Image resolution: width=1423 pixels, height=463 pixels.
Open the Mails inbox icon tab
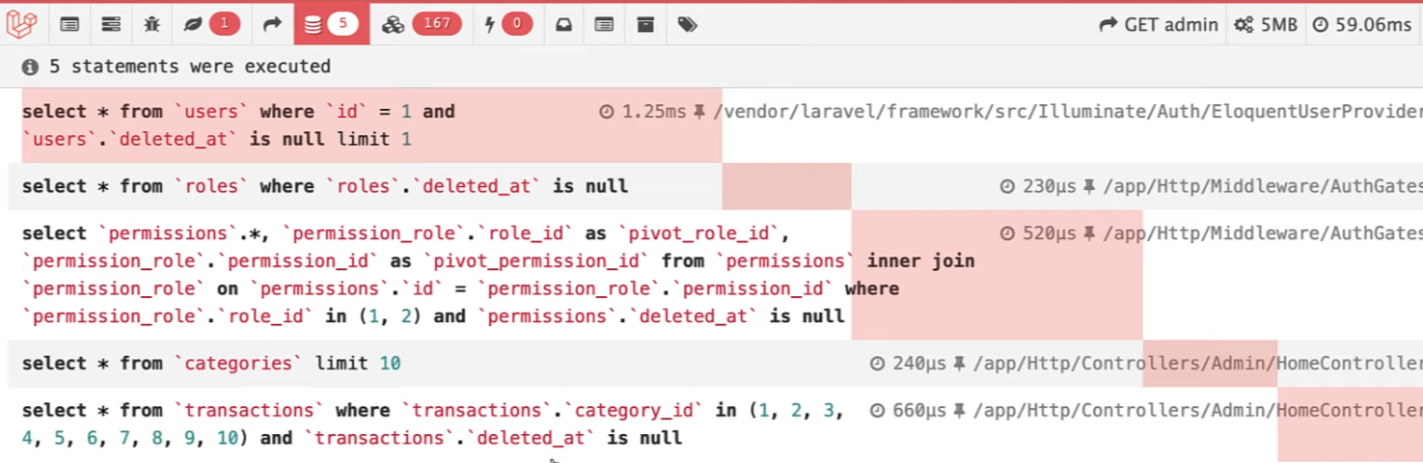(563, 25)
